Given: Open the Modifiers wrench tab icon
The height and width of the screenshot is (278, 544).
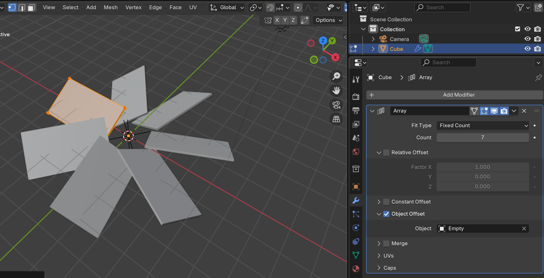Looking at the screenshot, I should [x=356, y=200].
